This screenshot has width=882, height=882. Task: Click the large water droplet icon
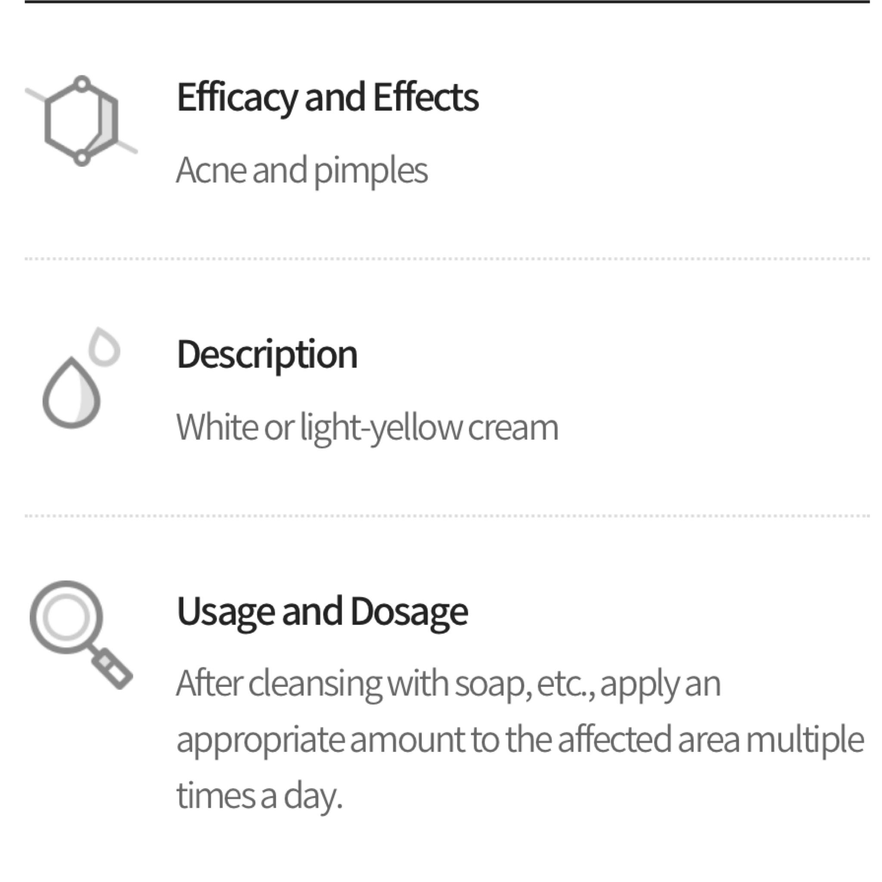[71, 393]
